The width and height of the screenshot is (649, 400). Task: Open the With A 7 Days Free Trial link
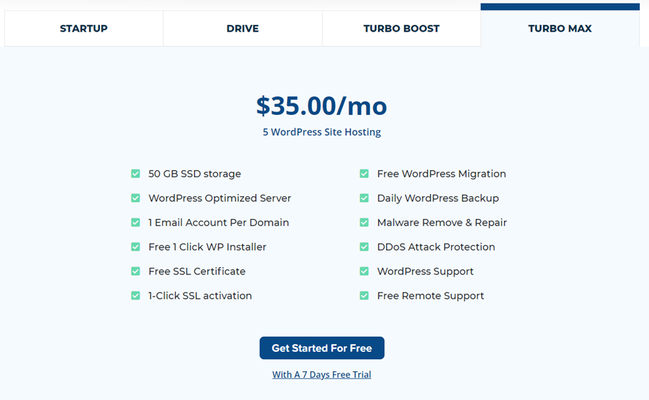pyautogui.click(x=321, y=375)
